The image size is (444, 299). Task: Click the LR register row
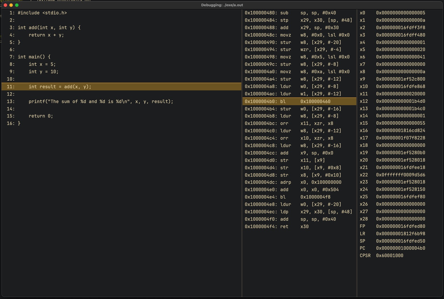tap(400, 234)
